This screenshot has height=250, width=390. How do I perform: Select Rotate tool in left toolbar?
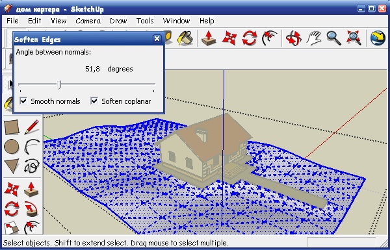click(x=12, y=208)
